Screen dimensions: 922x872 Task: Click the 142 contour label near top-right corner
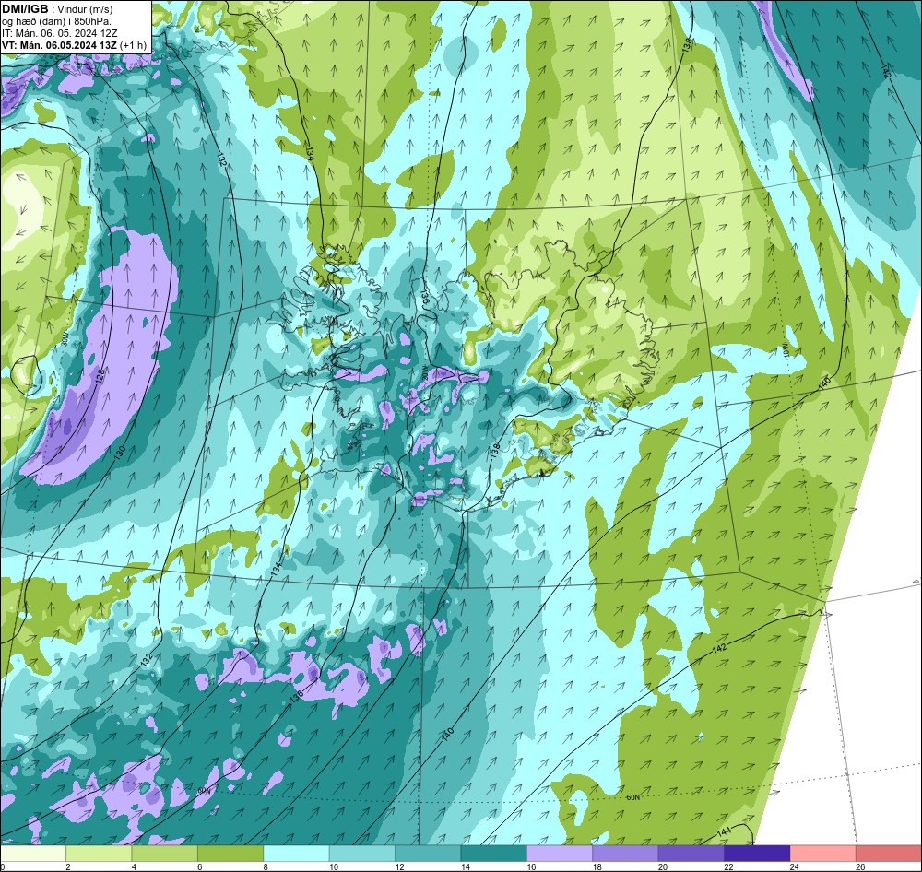click(x=885, y=70)
